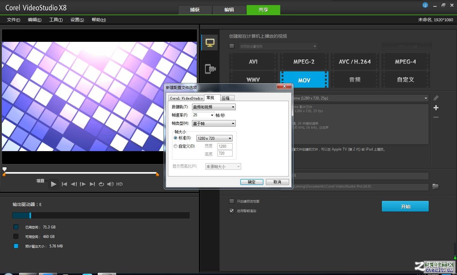Open the 帧类型 dropdown showing 基于帧

tap(214, 124)
